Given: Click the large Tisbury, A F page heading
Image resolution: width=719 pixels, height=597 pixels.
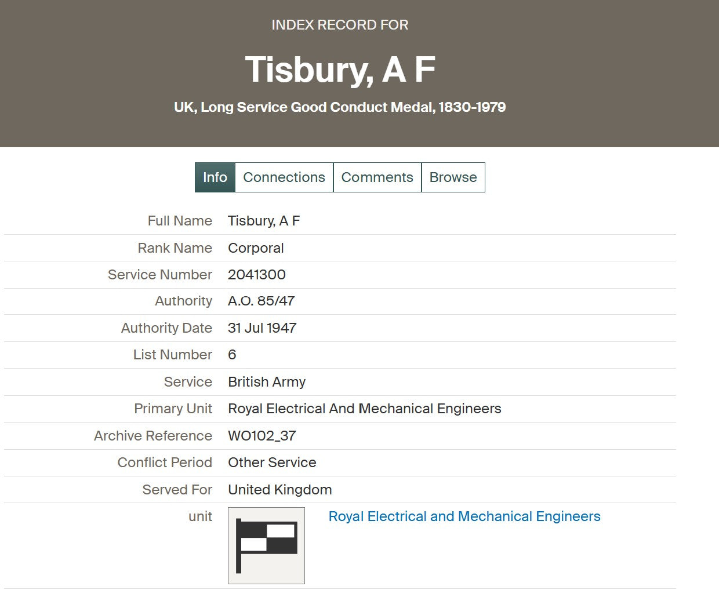Looking at the screenshot, I should click(340, 70).
